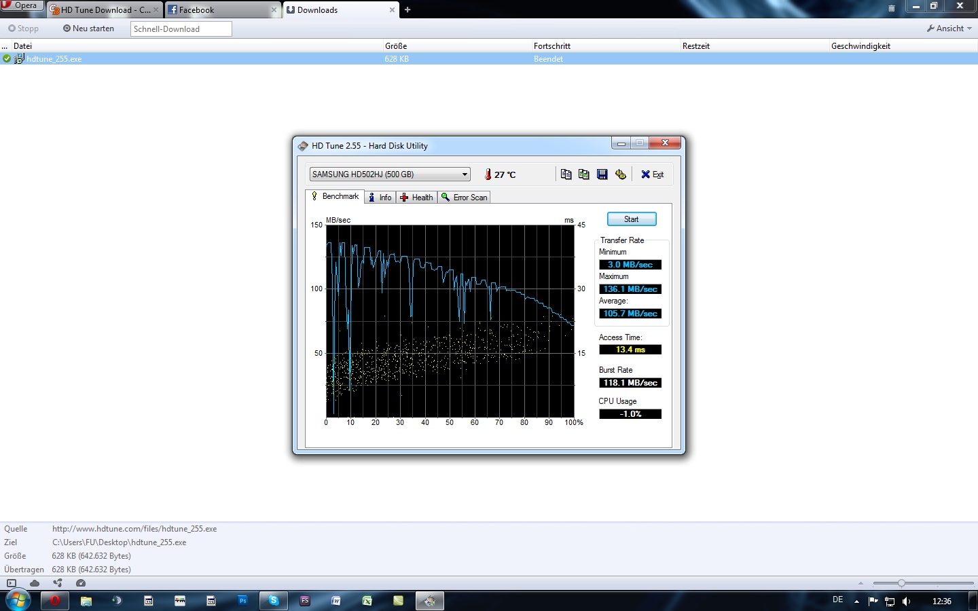The height and width of the screenshot is (611, 978).
Task: Open the Opera menu button
Action: (x=22, y=5)
